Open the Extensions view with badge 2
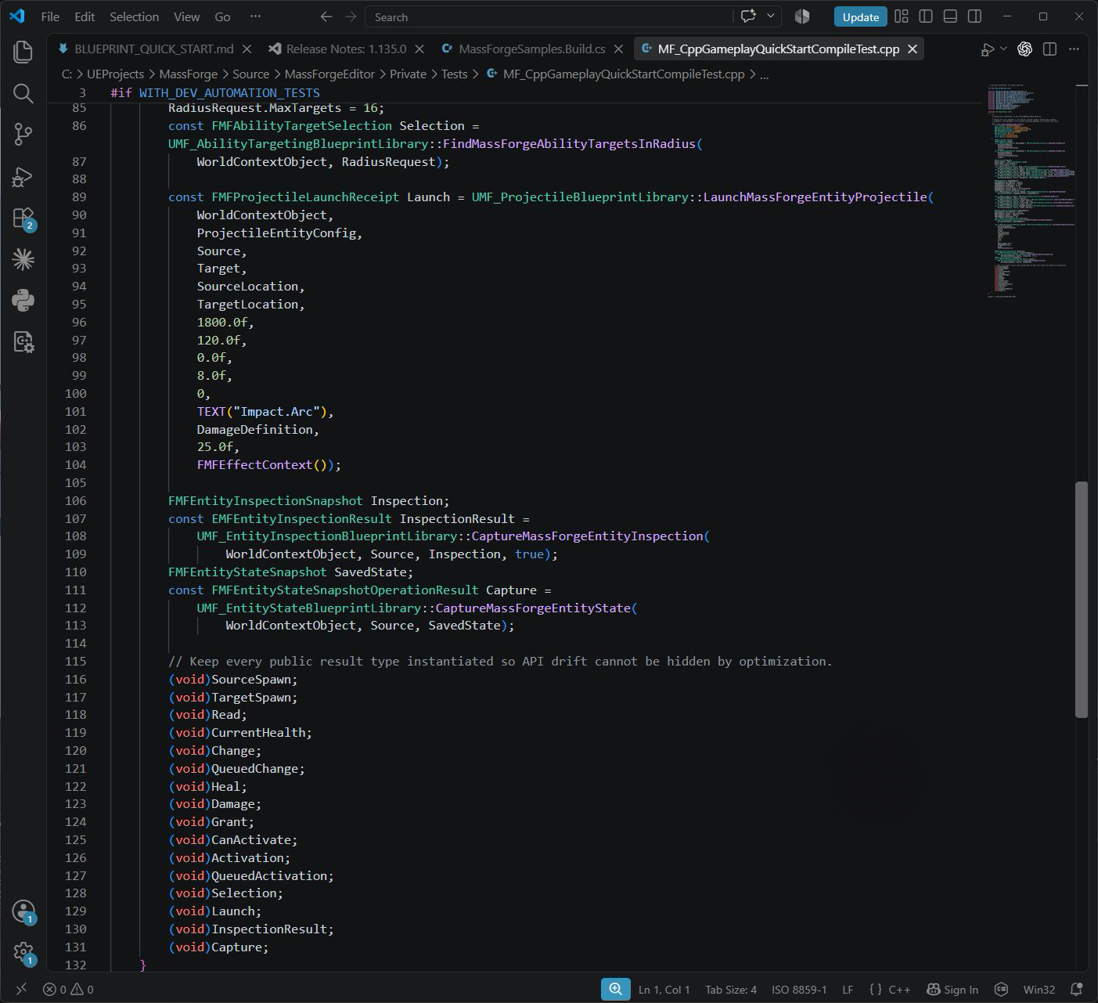1098x1003 pixels. click(x=23, y=218)
